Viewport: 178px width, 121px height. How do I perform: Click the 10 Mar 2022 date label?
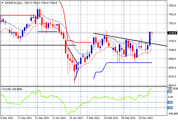pos(145,118)
